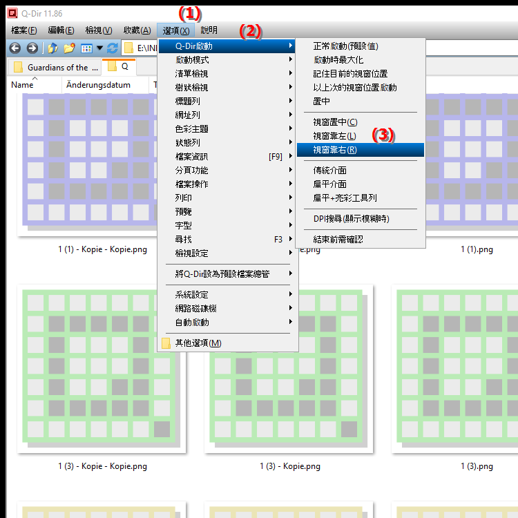Choose DPI搜尋(顯示模糊時) entry
Viewport: 518px width, 518px height.
coord(360,219)
